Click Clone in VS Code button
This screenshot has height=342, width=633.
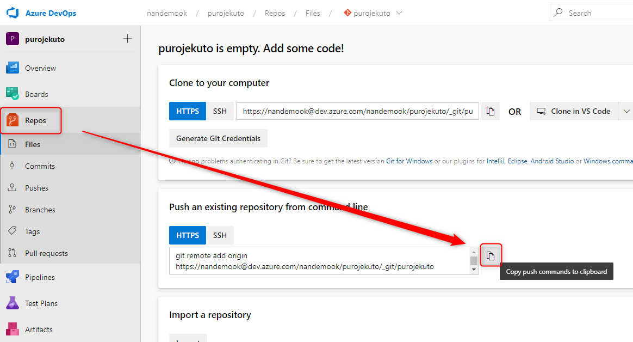[574, 111]
